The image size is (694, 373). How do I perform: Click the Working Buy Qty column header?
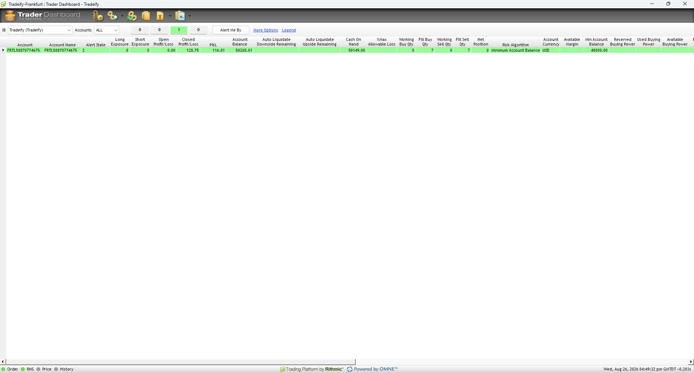pyautogui.click(x=406, y=42)
